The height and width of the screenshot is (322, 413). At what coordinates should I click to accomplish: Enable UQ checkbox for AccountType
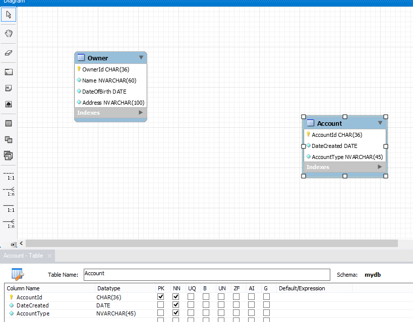pos(191,313)
